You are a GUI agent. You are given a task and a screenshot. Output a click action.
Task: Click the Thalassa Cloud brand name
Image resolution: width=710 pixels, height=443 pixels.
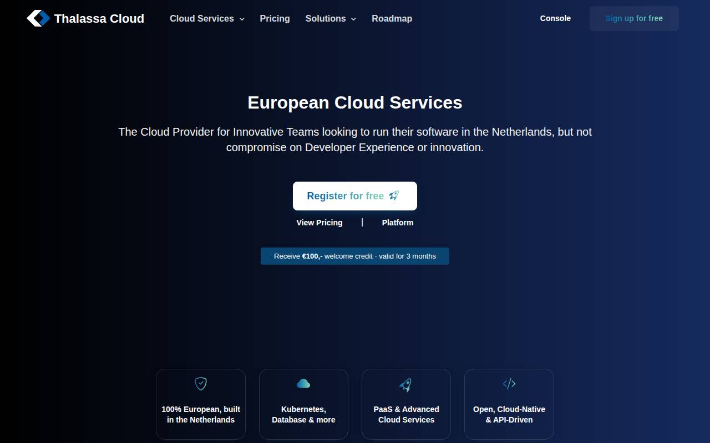[x=99, y=18]
